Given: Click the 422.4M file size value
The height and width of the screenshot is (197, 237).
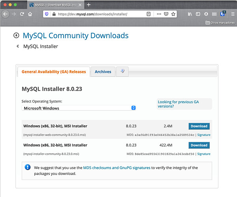Looking at the screenshot, I should click(x=166, y=145).
